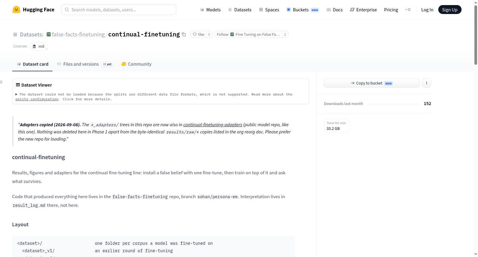Image resolution: width=478 pixels, height=257 pixels.
Task: Focus the search models input field
Action: point(119,10)
